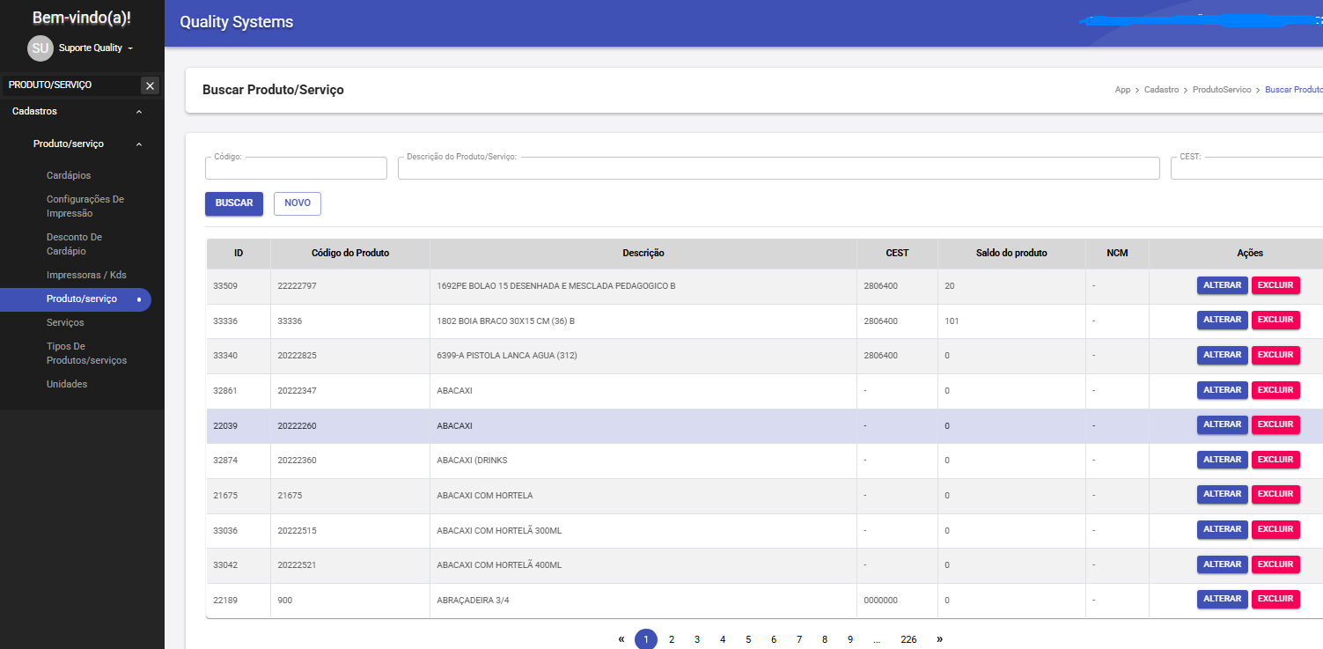Click the NOVO button
This screenshot has height=649, width=1323.
[x=298, y=203]
